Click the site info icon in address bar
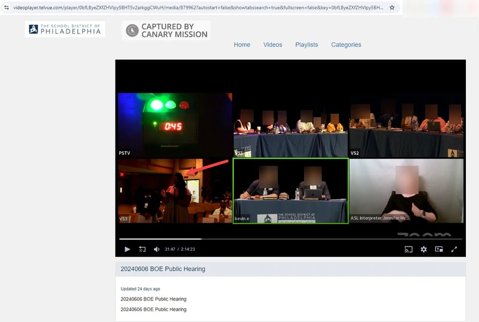 (x=6, y=8)
